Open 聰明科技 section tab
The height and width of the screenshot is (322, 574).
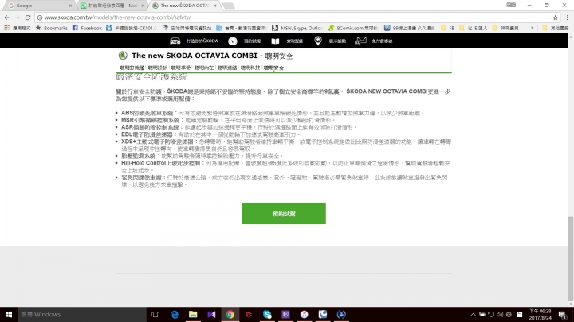pyautogui.click(x=250, y=68)
